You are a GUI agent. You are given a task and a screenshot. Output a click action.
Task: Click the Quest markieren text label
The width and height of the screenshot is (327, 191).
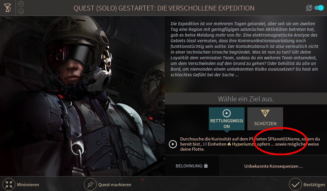pos(115,184)
